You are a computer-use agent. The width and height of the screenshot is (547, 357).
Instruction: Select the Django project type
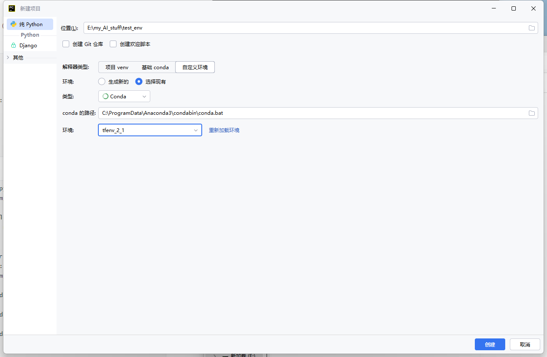point(30,46)
